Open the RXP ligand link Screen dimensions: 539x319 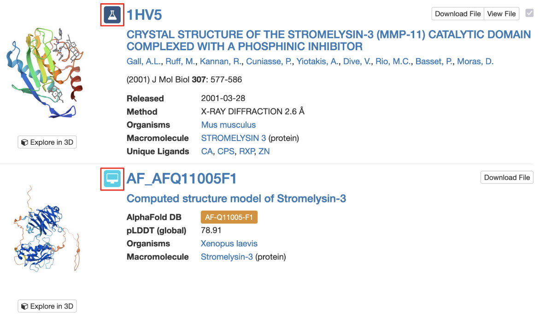[x=246, y=151]
